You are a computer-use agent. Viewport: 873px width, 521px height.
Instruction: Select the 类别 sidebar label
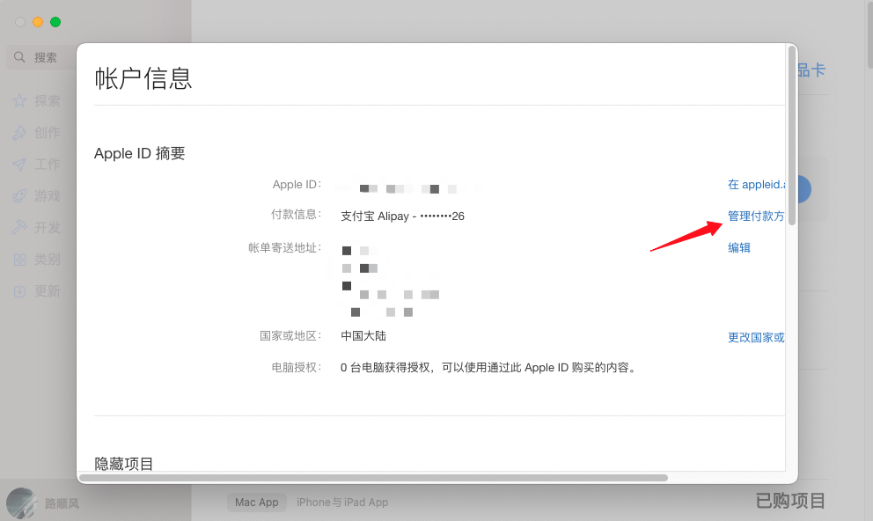tap(48, 260)
